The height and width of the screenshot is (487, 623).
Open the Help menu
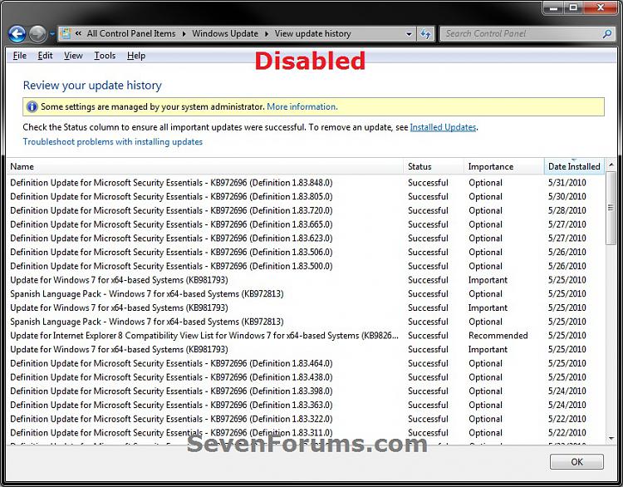[x=136, y=56]
